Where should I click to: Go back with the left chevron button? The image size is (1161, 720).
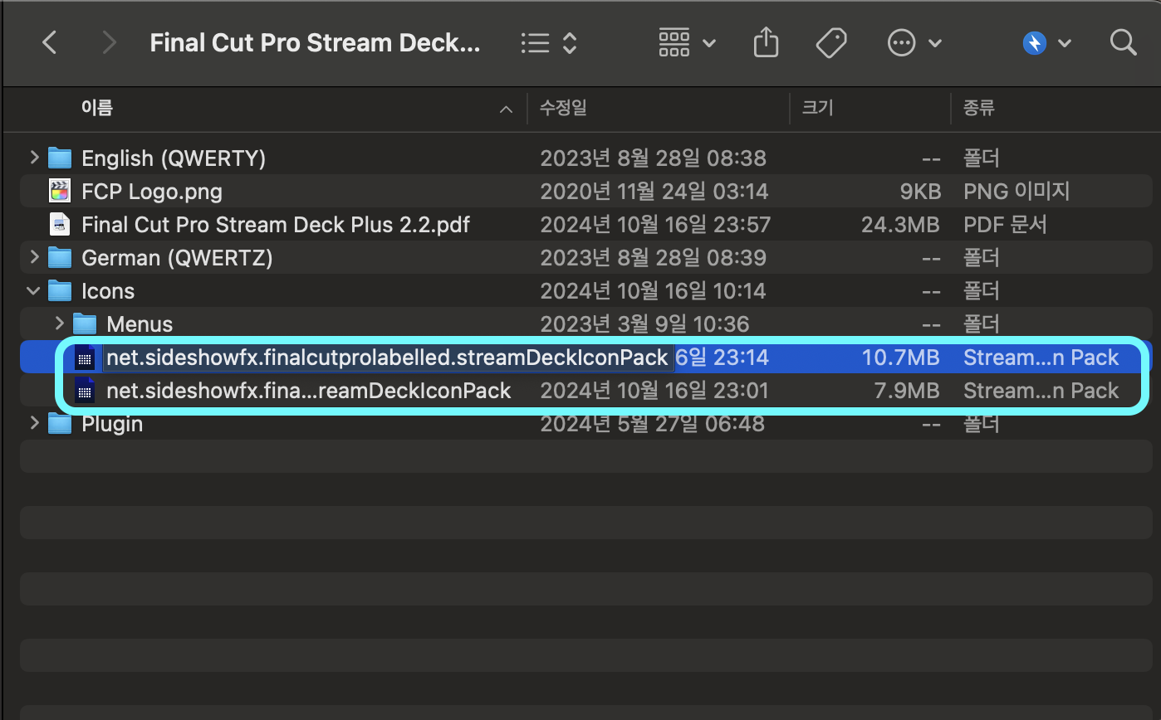tap(50, 43)
